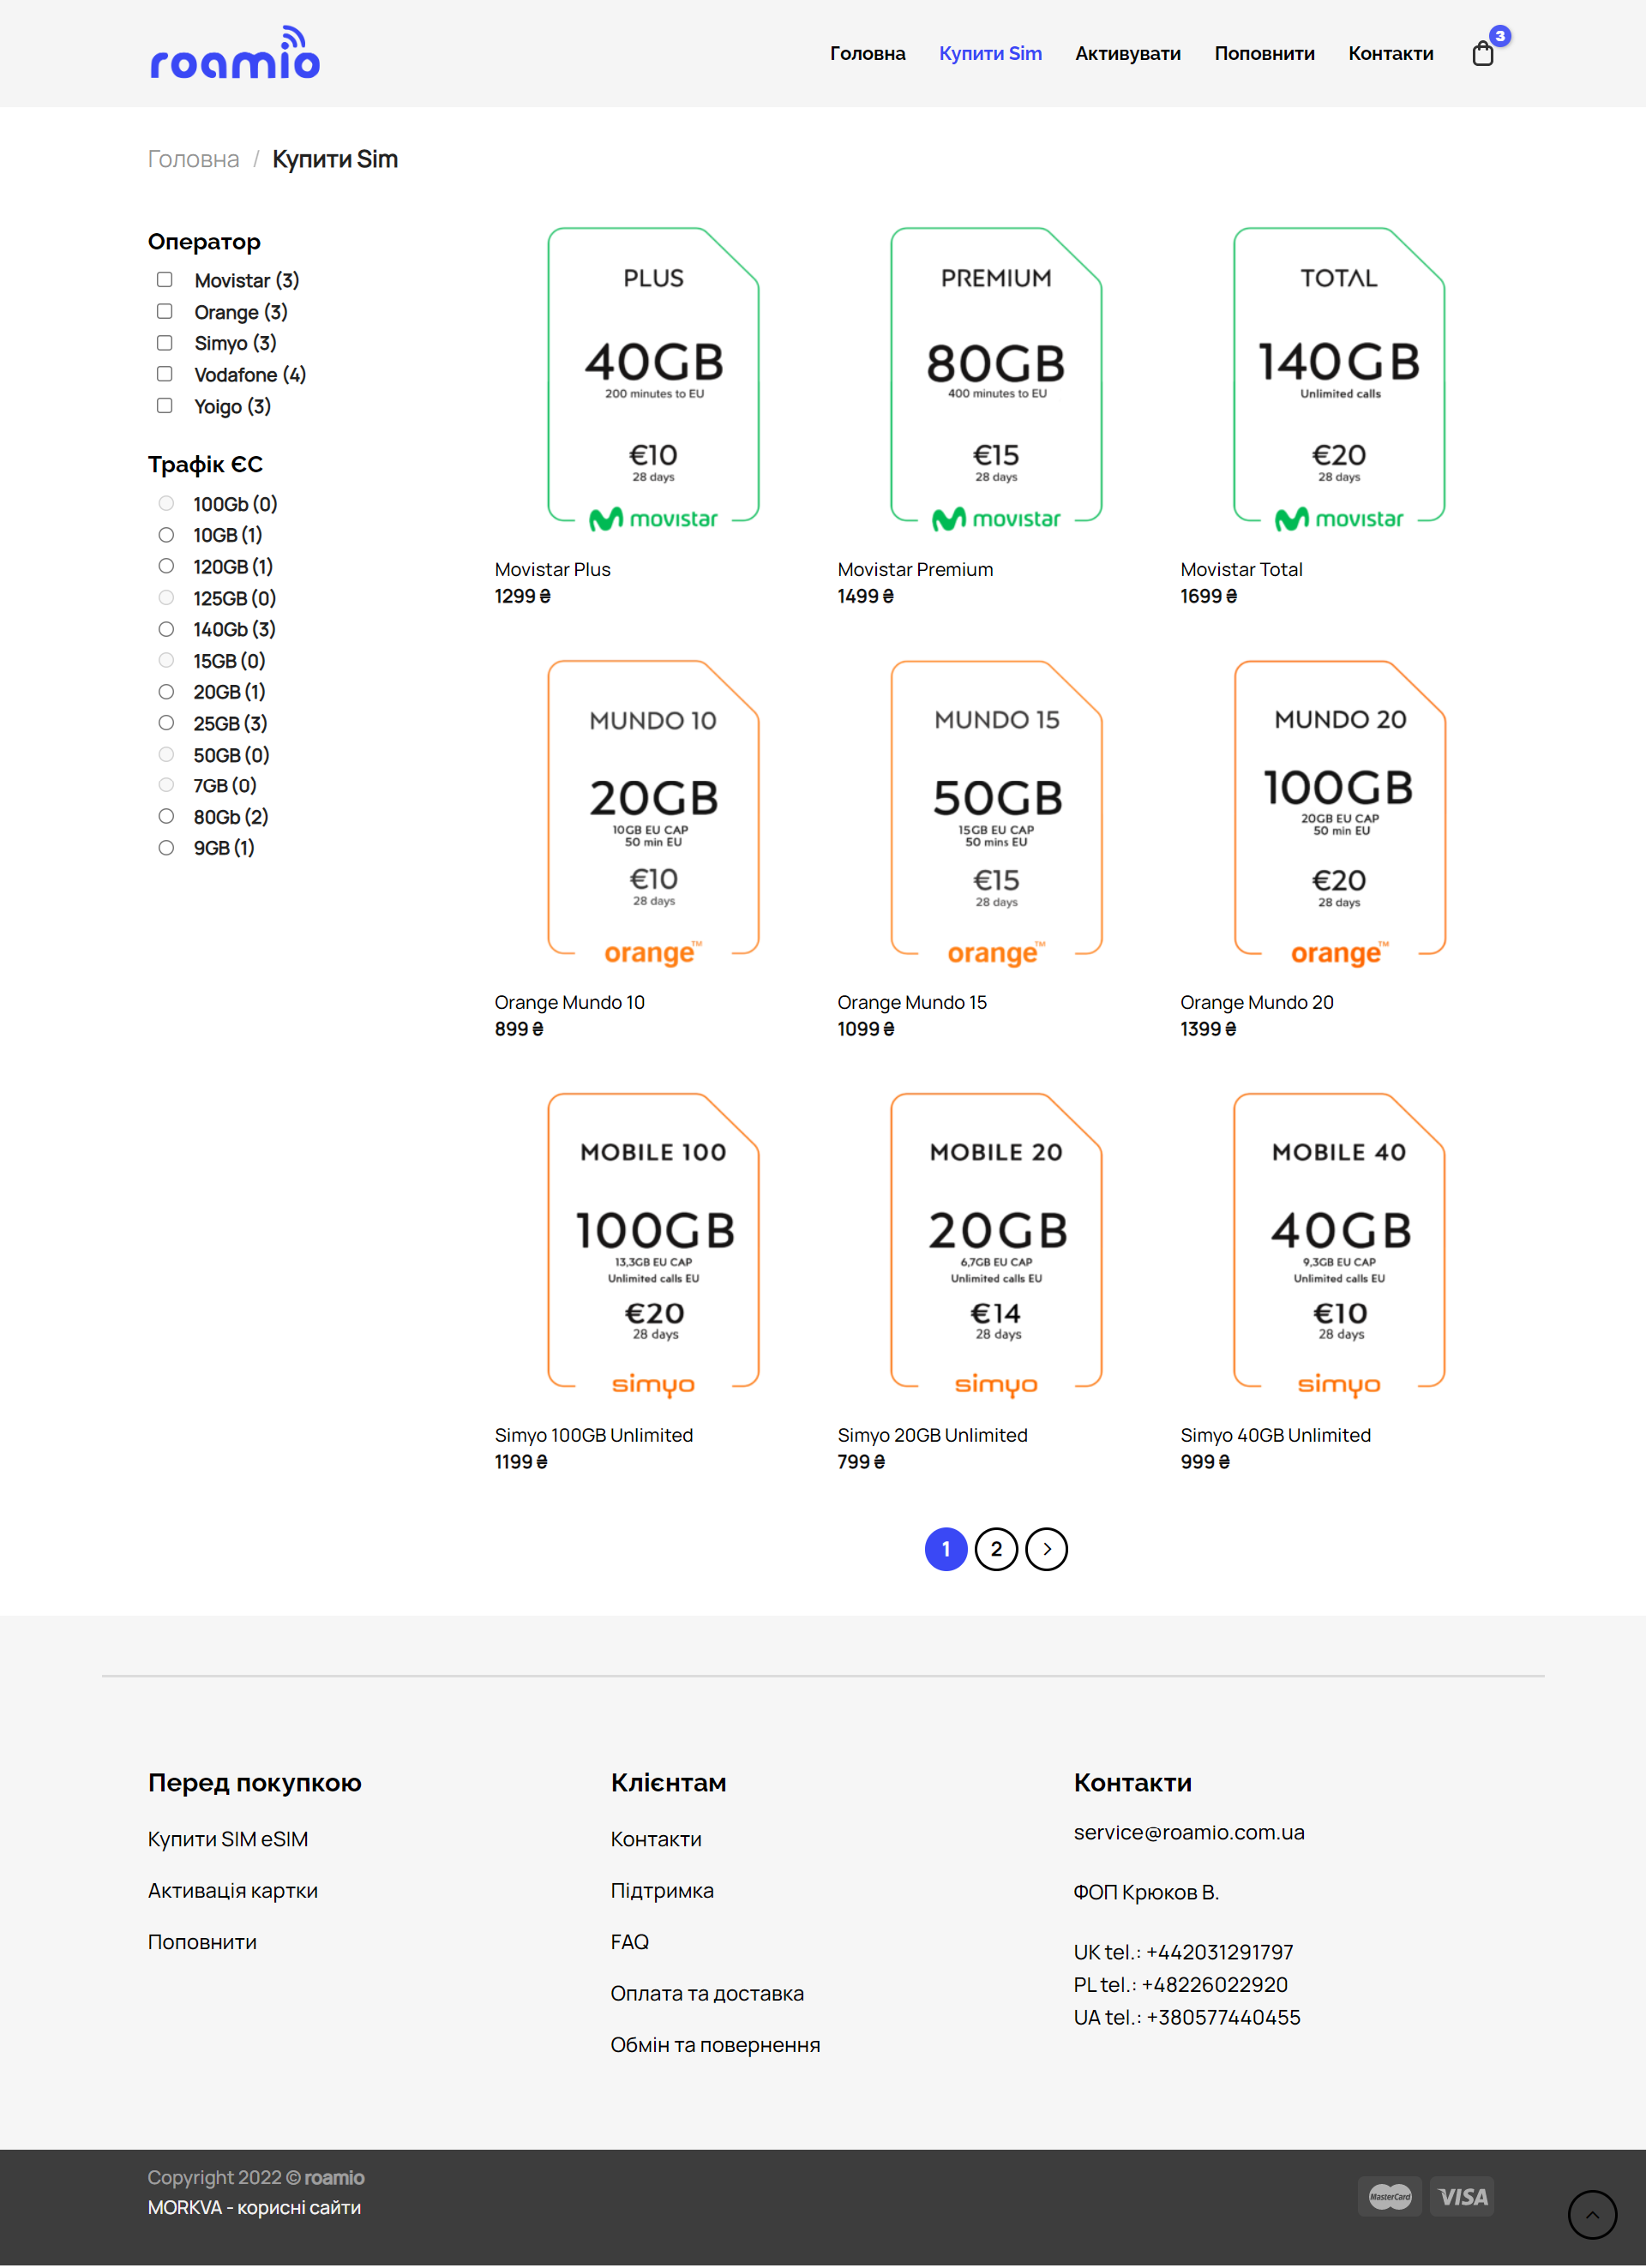1646x2268 pixels.
Task: Select the 140Gb traffic radio option
Action: pyautogui.click(x=166, y=629)
